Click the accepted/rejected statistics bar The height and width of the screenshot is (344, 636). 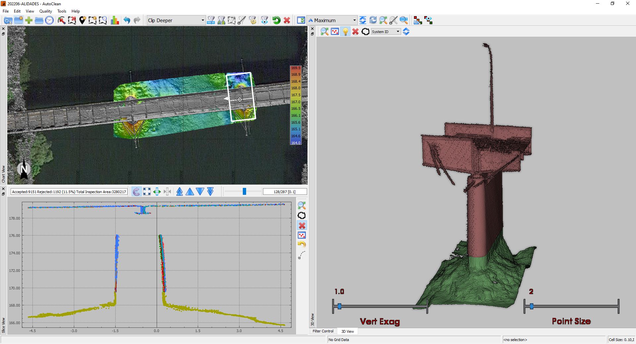pos(68,192)
